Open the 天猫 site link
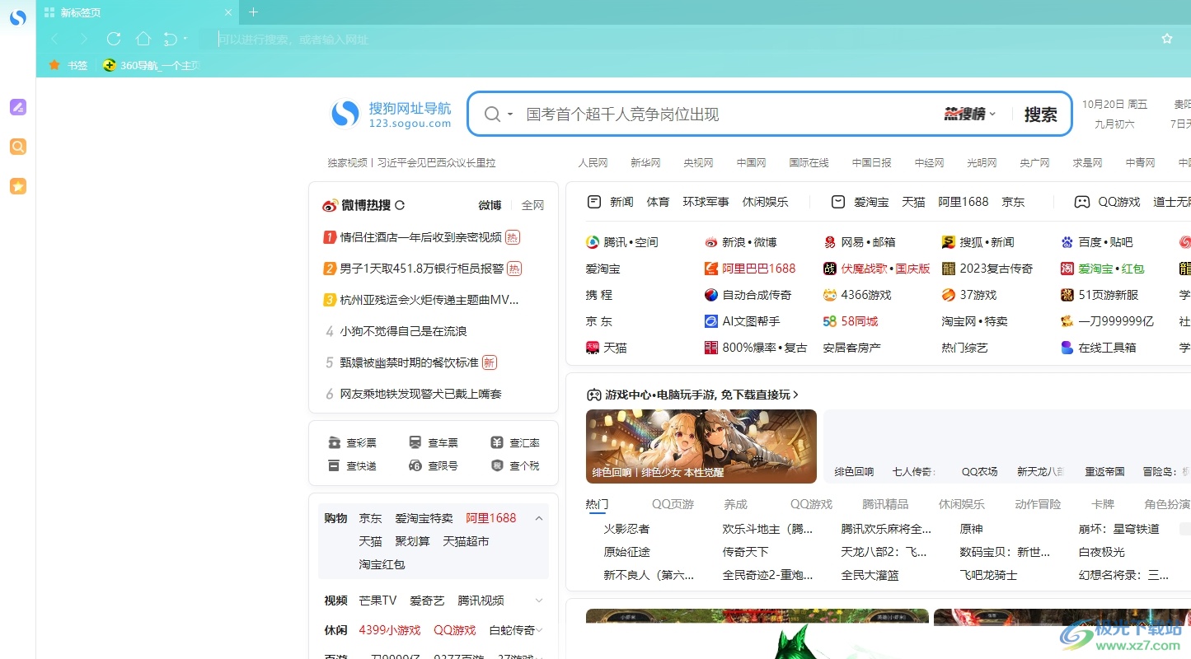 (x=607, y=348)
